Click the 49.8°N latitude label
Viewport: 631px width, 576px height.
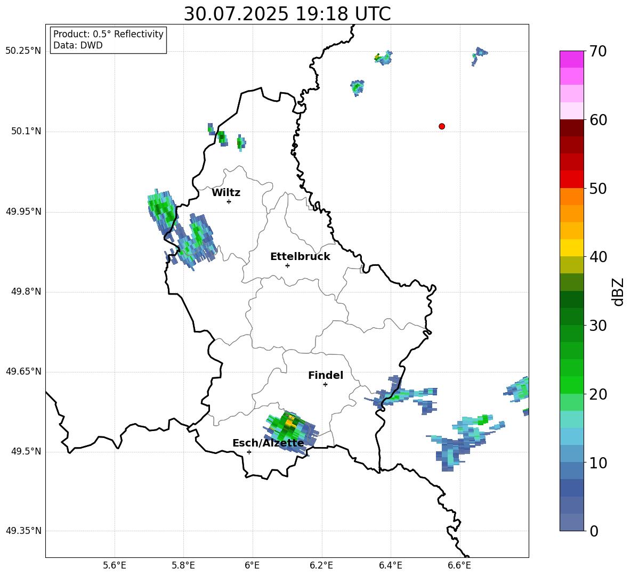click(x=26, y=291)
